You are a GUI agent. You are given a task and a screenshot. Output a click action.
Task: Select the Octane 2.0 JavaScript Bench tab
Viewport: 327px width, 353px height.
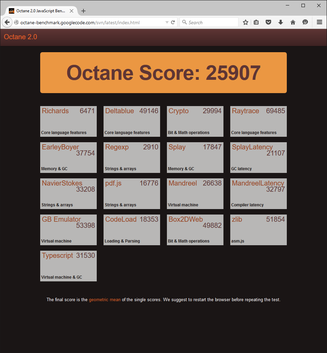pos(41,11)
